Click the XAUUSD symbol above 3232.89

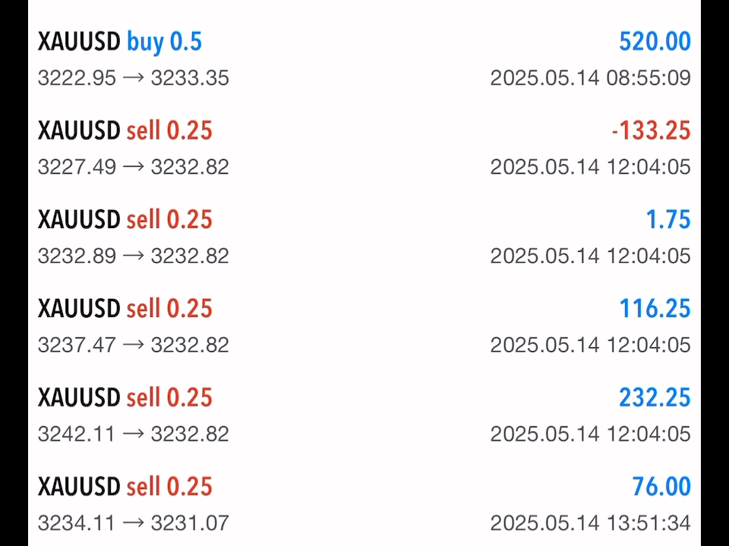(x=79, y=219)
